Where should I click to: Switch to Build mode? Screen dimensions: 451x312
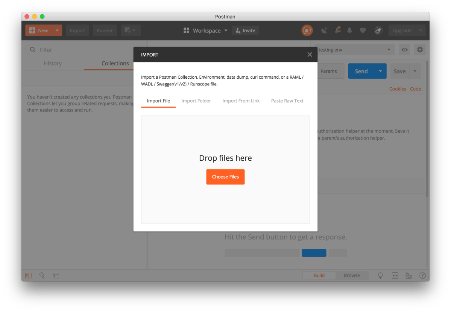tap(319, 275)
